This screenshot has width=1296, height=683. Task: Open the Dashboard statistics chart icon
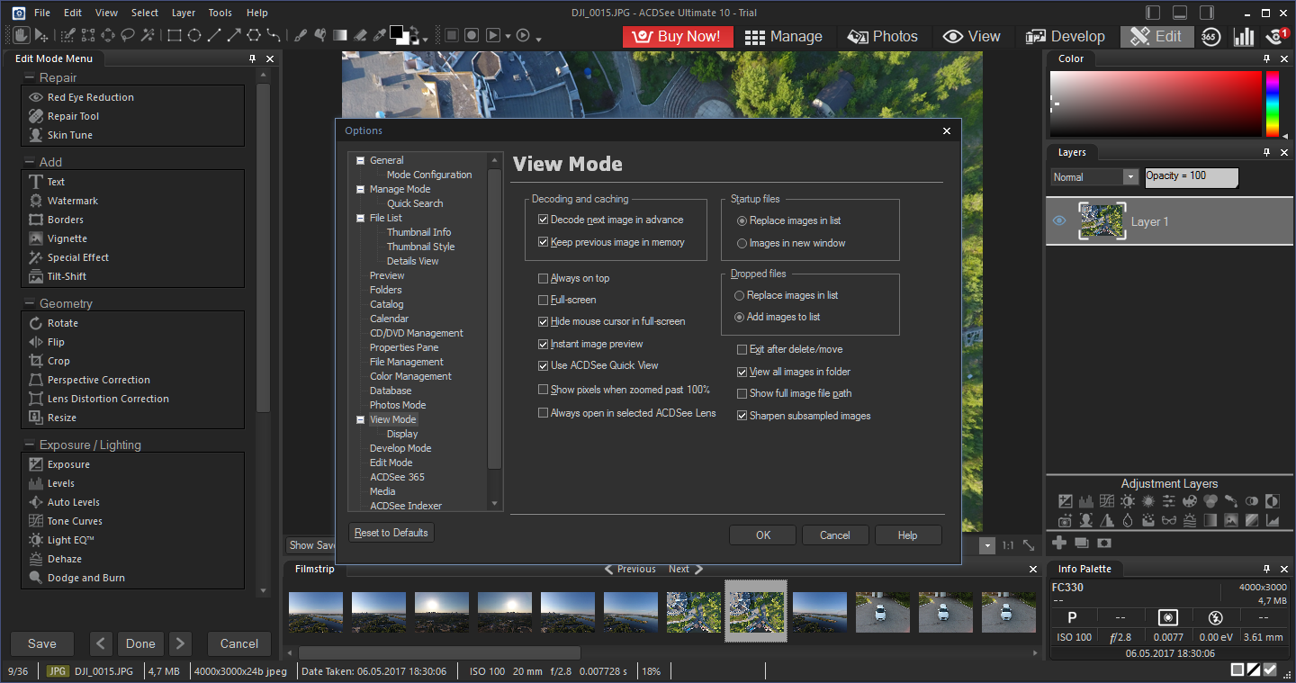[1244, 36]
